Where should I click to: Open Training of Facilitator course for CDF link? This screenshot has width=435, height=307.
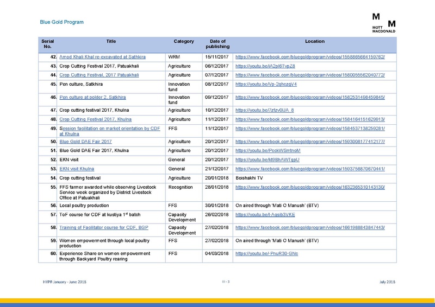pos(104,228)
